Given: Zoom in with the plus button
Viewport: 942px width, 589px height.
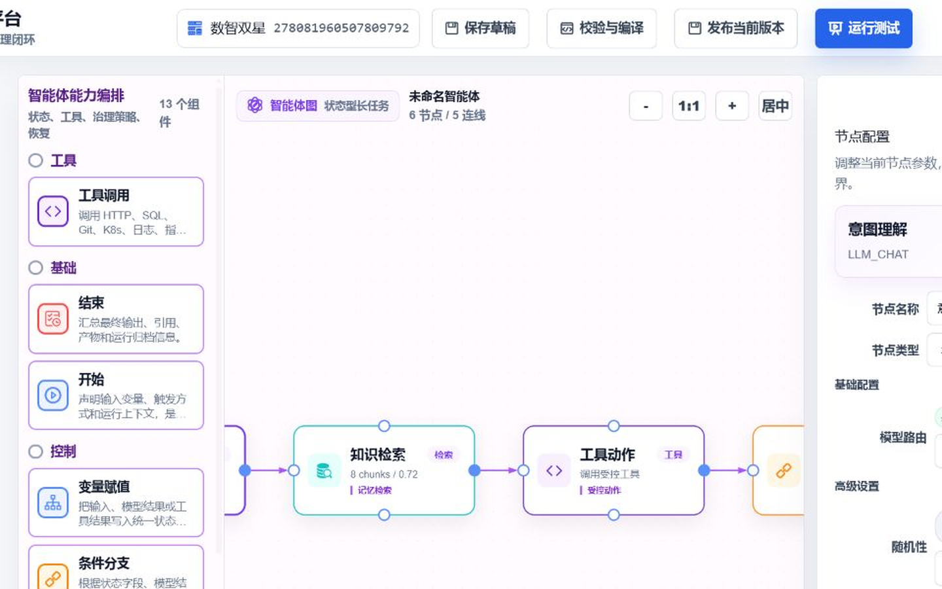Looking at the screenshot, I should tap(732, 106).
